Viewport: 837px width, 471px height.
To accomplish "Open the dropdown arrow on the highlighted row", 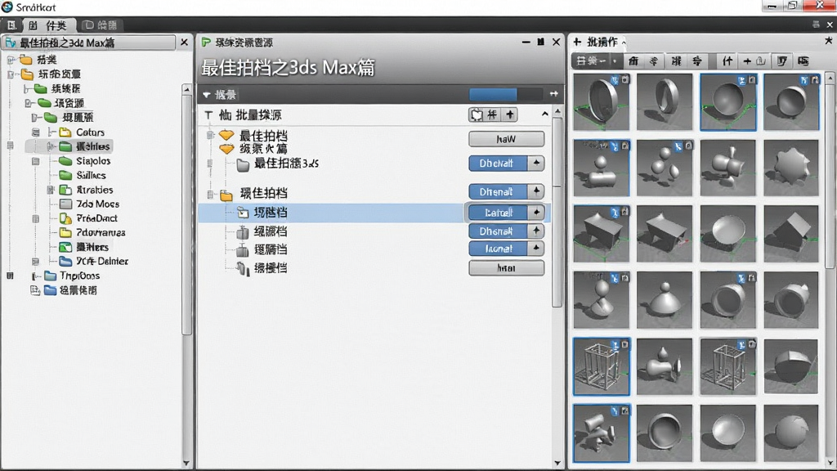I will click(x=536, y=212).
